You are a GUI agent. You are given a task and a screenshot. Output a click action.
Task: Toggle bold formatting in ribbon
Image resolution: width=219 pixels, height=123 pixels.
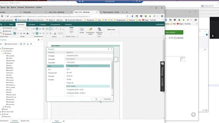[x=15, y=33]
